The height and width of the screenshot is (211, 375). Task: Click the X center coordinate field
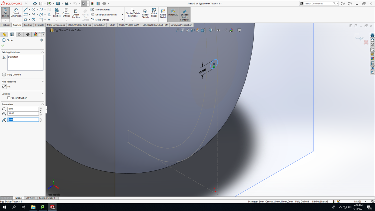pyautogui.click(x=23, y=109)
